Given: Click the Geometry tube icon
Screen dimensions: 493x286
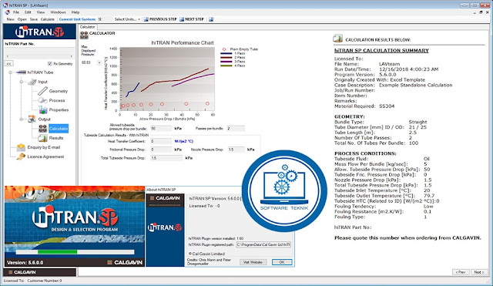Looking at the screenshot, I should (42, 91).
